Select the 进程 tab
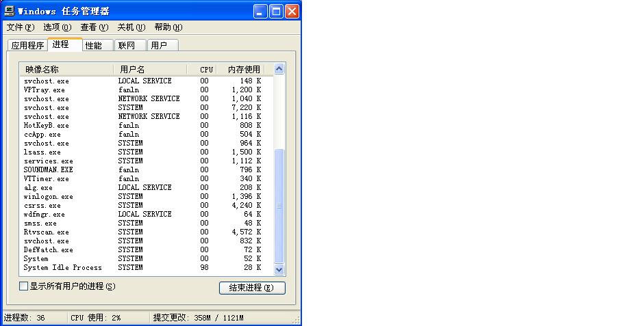The height and width of the screenshot is (326, 641). click(x=65, y=44)
